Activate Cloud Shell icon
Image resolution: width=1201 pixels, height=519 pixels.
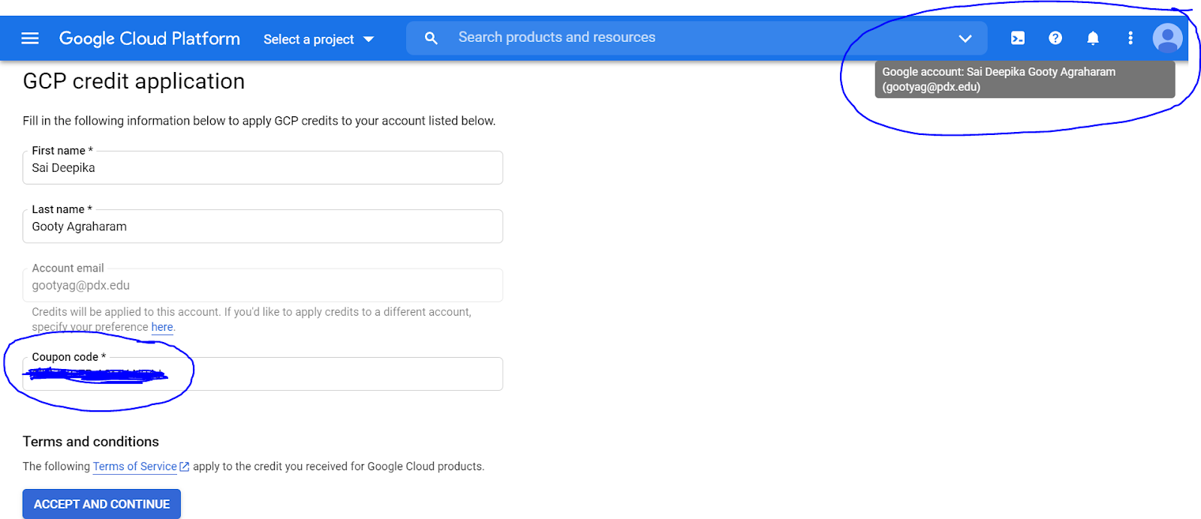(x=1018, y=38)
